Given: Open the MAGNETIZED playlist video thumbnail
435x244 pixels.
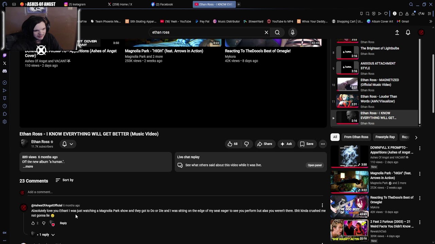Looking at the screenshot, I should coord(347,85).
